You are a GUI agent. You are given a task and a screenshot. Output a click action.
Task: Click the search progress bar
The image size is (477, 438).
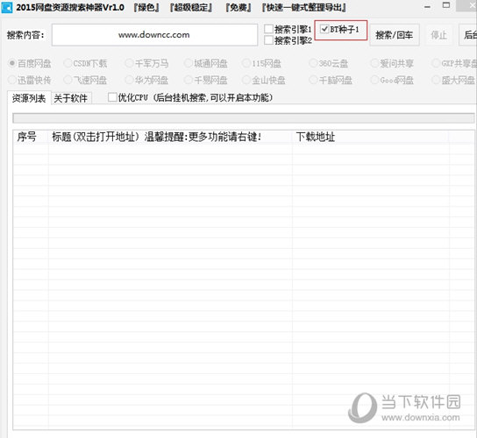[244, 118]
